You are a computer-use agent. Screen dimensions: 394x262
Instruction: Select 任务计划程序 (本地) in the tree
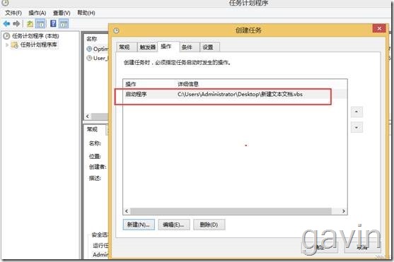[x=35, y=36]
